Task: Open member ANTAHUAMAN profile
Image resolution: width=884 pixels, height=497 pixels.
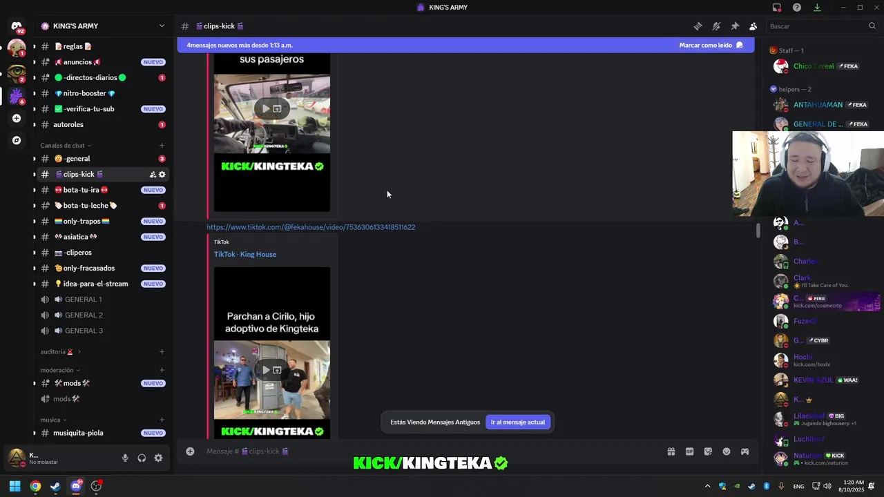Action: click(818, 105)
